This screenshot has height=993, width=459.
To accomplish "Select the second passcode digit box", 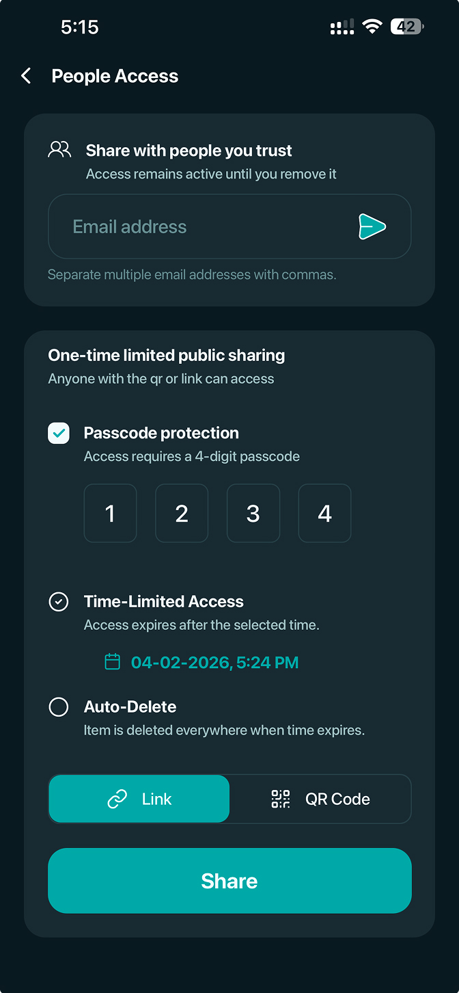I will coord(182,514).
